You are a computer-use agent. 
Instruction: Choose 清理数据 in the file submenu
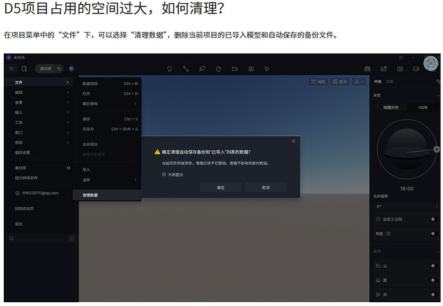coord(107,195)
